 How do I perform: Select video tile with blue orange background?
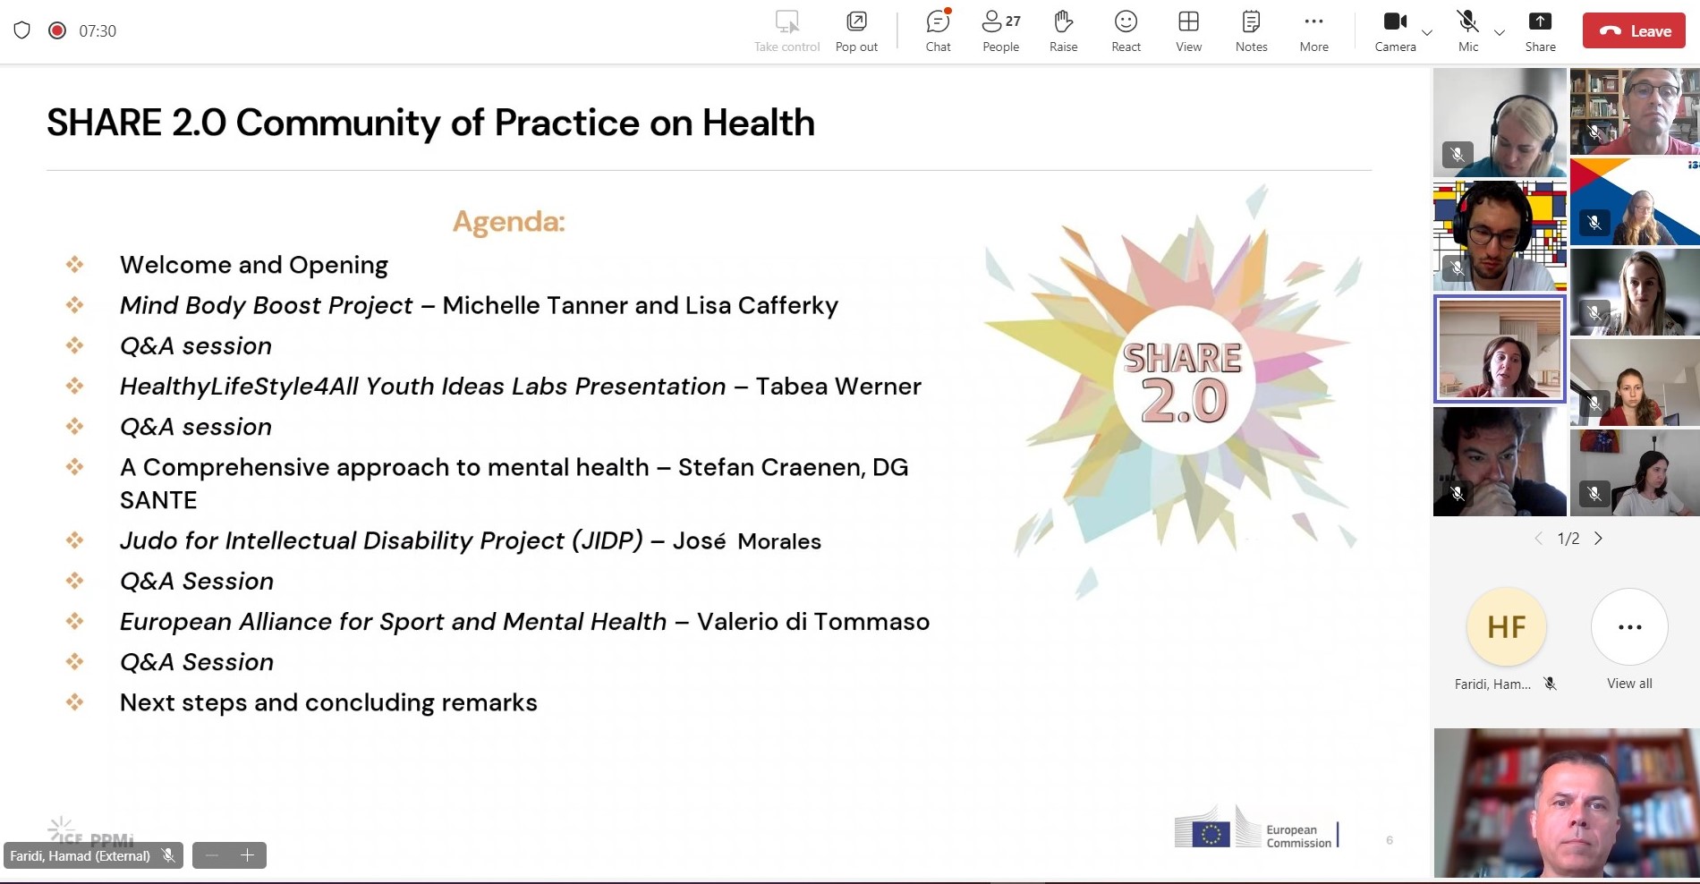[x=1635, y=201]
